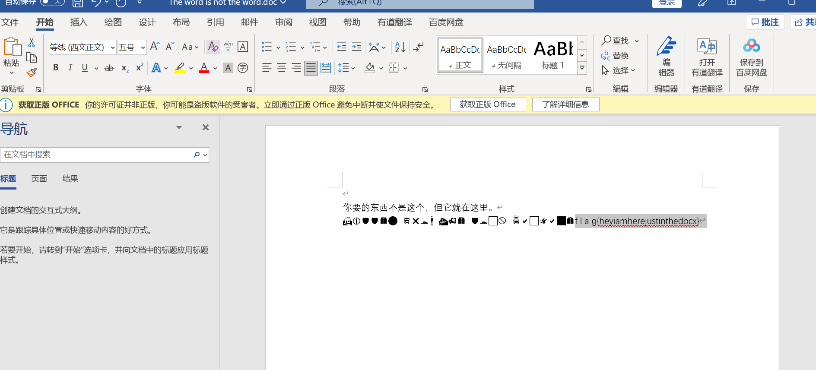Viewport: 816px width, 370px height.
Task: Expand the styles gallery with the More arrow
Action: tap(582, 68)
